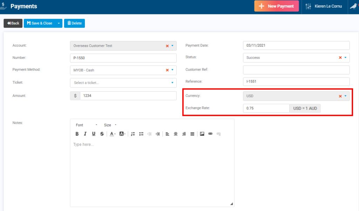Remove the Success status selection

point(340,58)
